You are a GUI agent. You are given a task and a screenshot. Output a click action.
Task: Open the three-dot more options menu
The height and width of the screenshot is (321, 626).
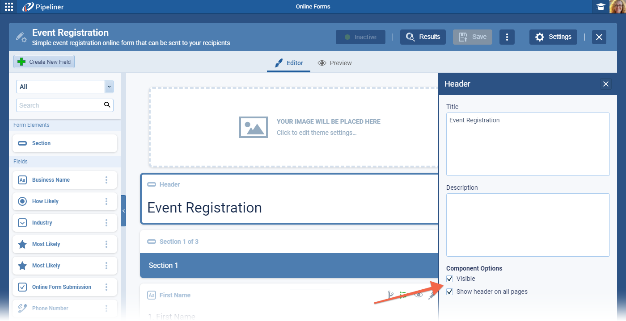(507, 37)
